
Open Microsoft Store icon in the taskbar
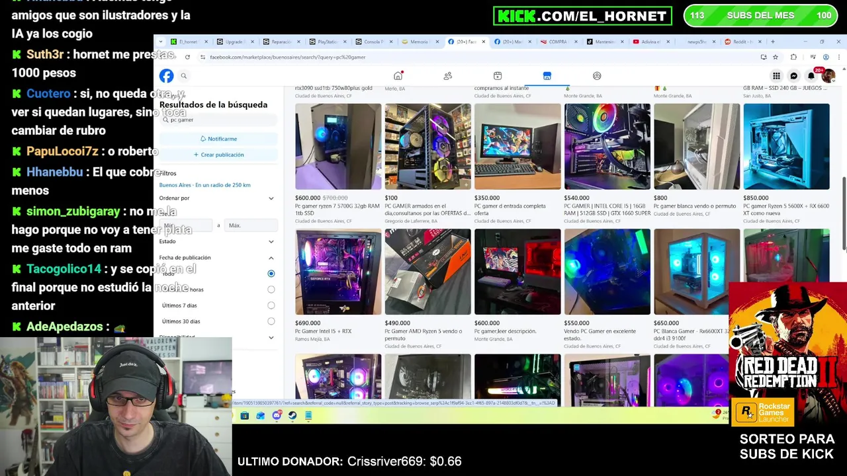pyautogui.click(x=245, y=416)
